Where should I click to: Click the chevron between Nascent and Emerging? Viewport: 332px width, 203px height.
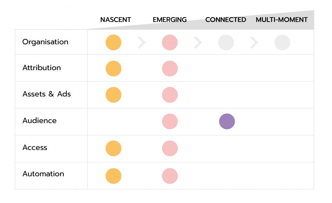click(142, 42)
